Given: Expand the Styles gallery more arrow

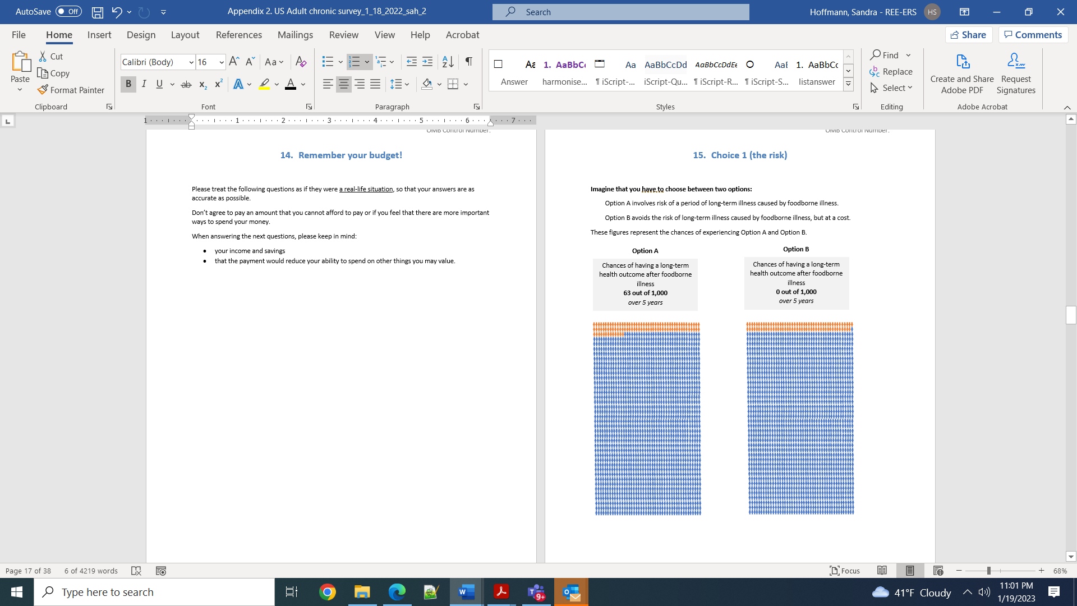Looking at the screenshot, I should click(848, 85).
